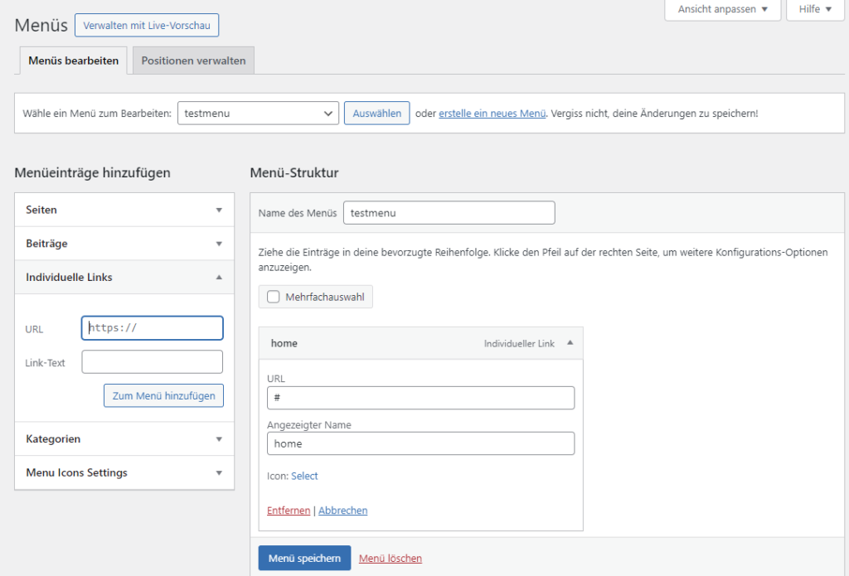Click Zum Menü hinzufügen button
849x576 pixels.
(163, 396)
